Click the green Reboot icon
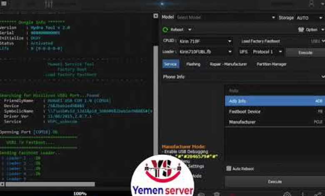 (x=165, y=30)
